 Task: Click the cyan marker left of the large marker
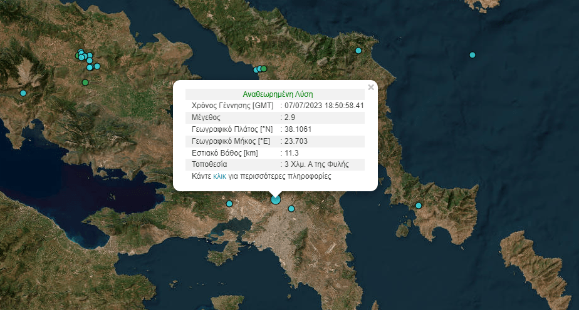pos(229,204)
